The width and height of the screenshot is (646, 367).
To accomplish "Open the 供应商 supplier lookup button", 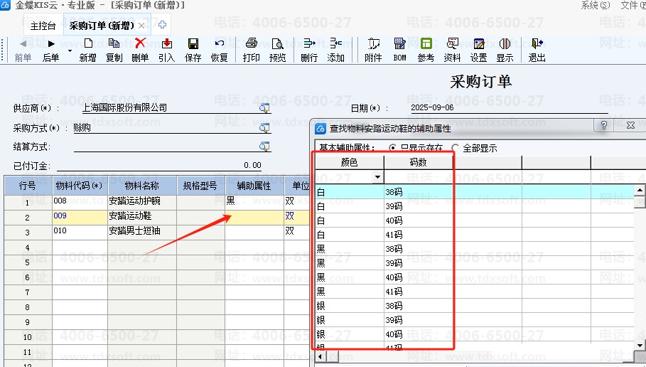I will [264, 108].
